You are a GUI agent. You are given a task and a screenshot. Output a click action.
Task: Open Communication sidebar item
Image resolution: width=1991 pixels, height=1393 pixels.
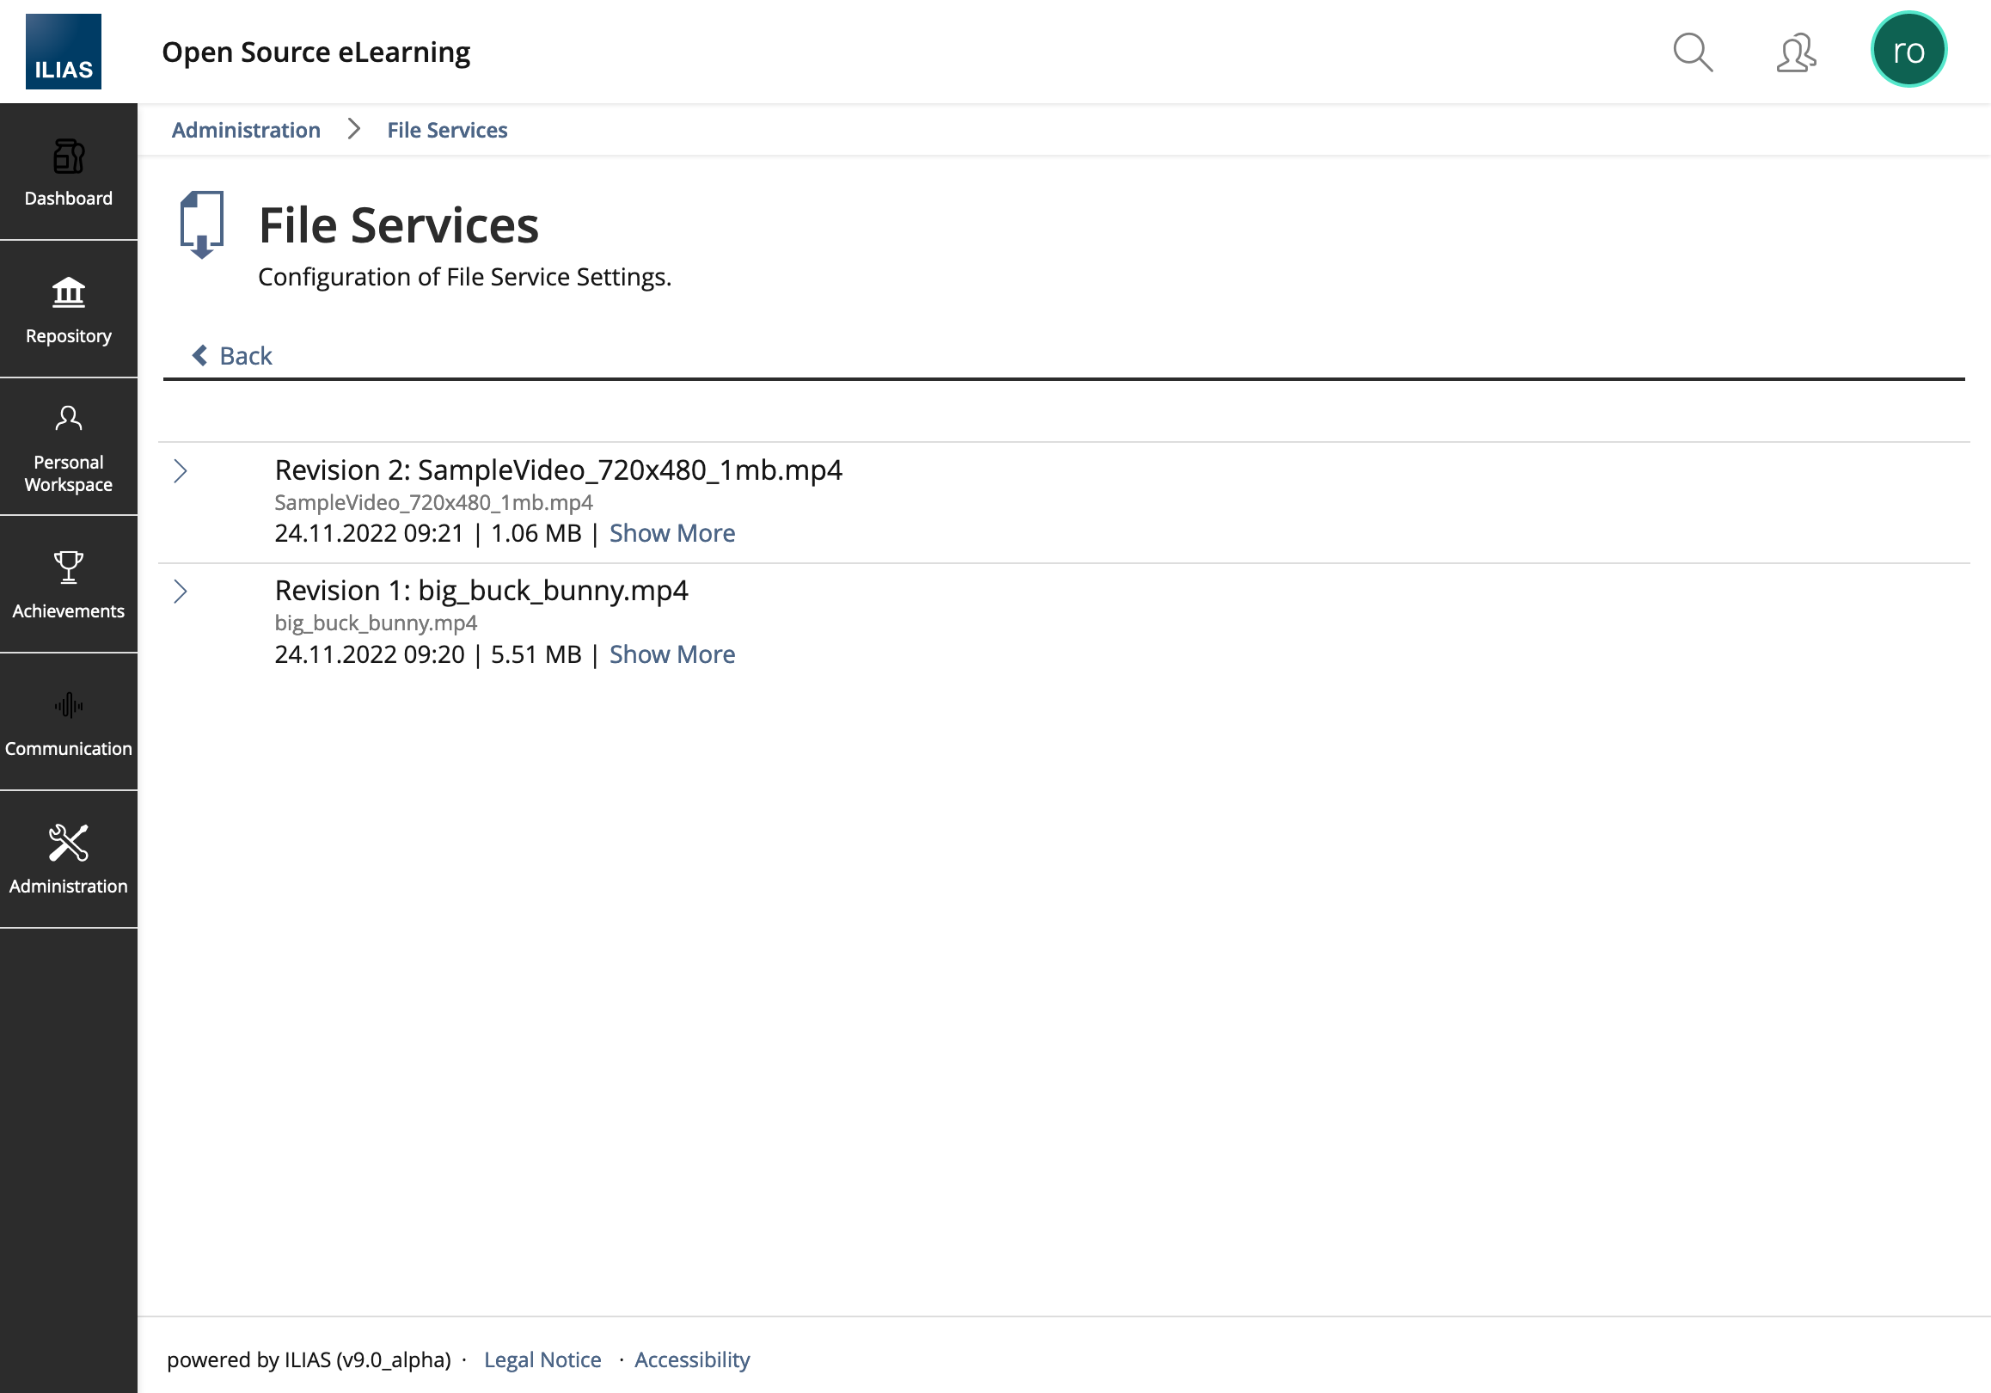[x=69, y=722]
